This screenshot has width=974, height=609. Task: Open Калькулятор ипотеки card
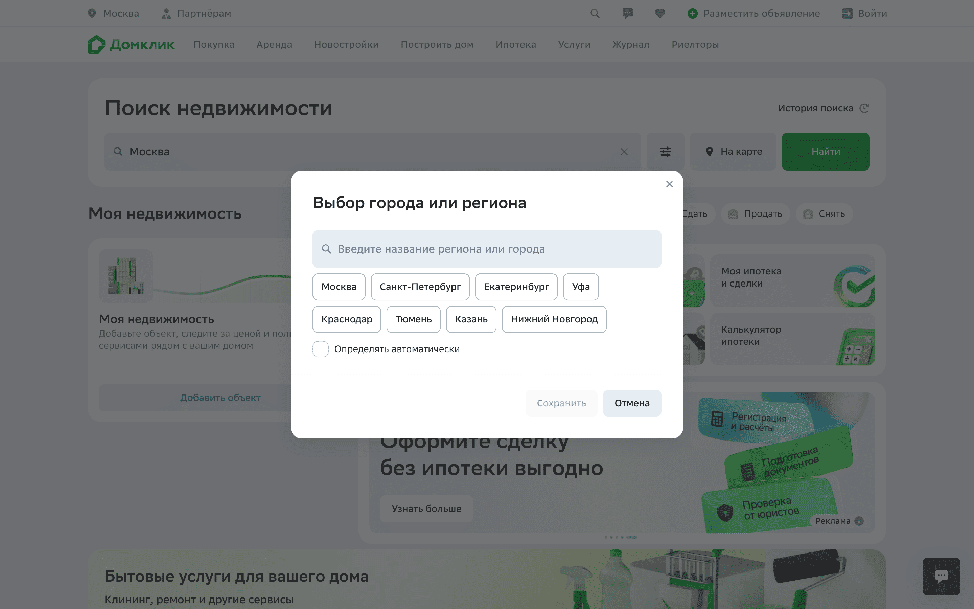click(792, 339)
